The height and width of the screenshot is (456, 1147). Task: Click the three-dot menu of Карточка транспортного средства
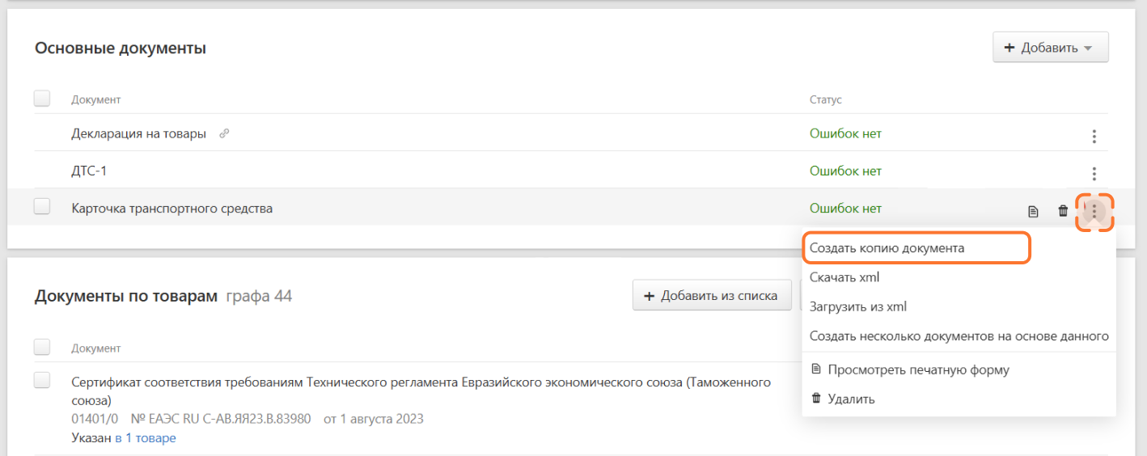point(1094,212)
